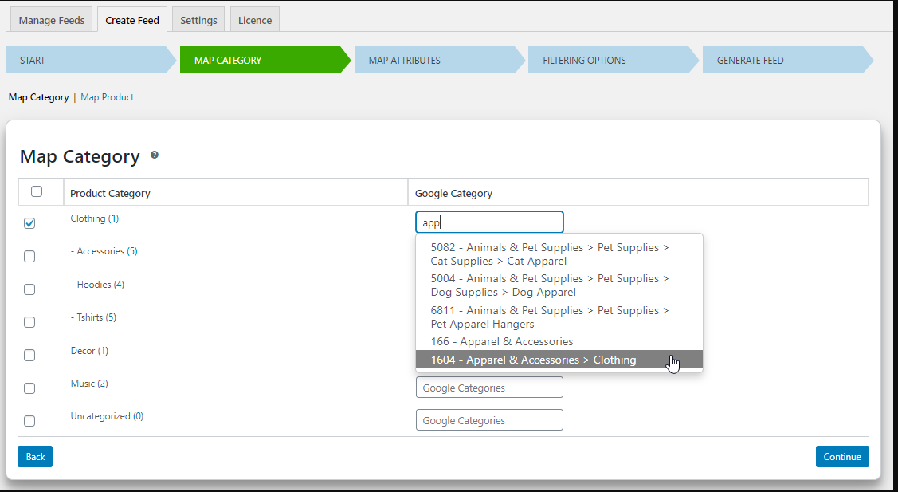Select 1604 Apparel & Accessories > Clothing suggestion
898x492 pixels.
coord(533,360)
